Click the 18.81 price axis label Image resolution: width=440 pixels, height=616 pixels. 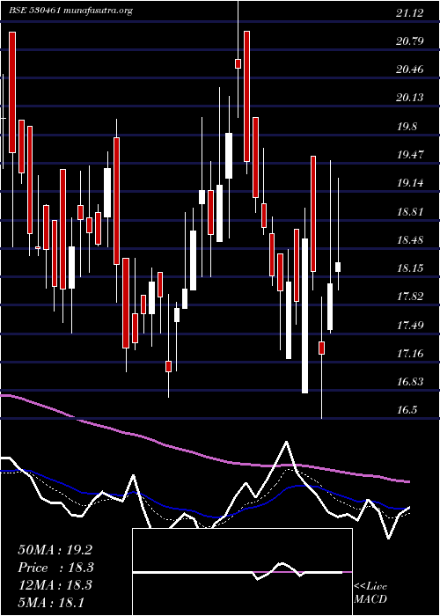click(410, 212)
